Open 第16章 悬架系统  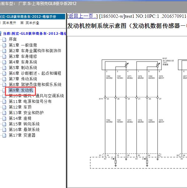click(x=24, y=130)
